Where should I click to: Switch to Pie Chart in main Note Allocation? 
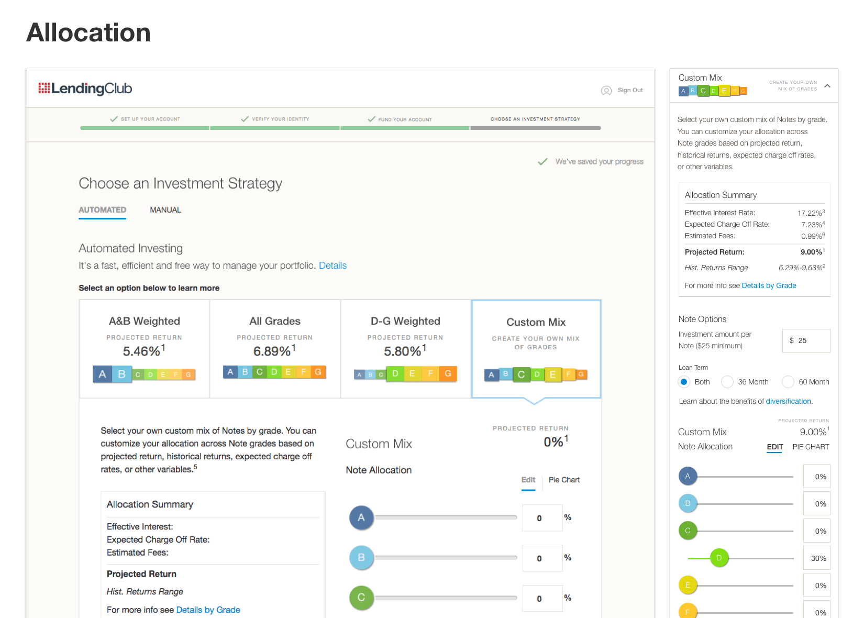coord(564,480)
